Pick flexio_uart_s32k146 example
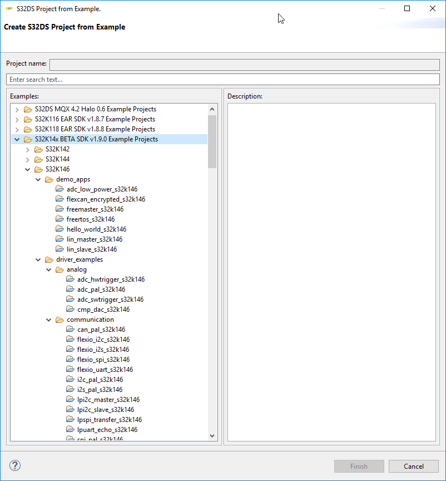This screenshot has height=481, width=446. click(x=105, y=369)
